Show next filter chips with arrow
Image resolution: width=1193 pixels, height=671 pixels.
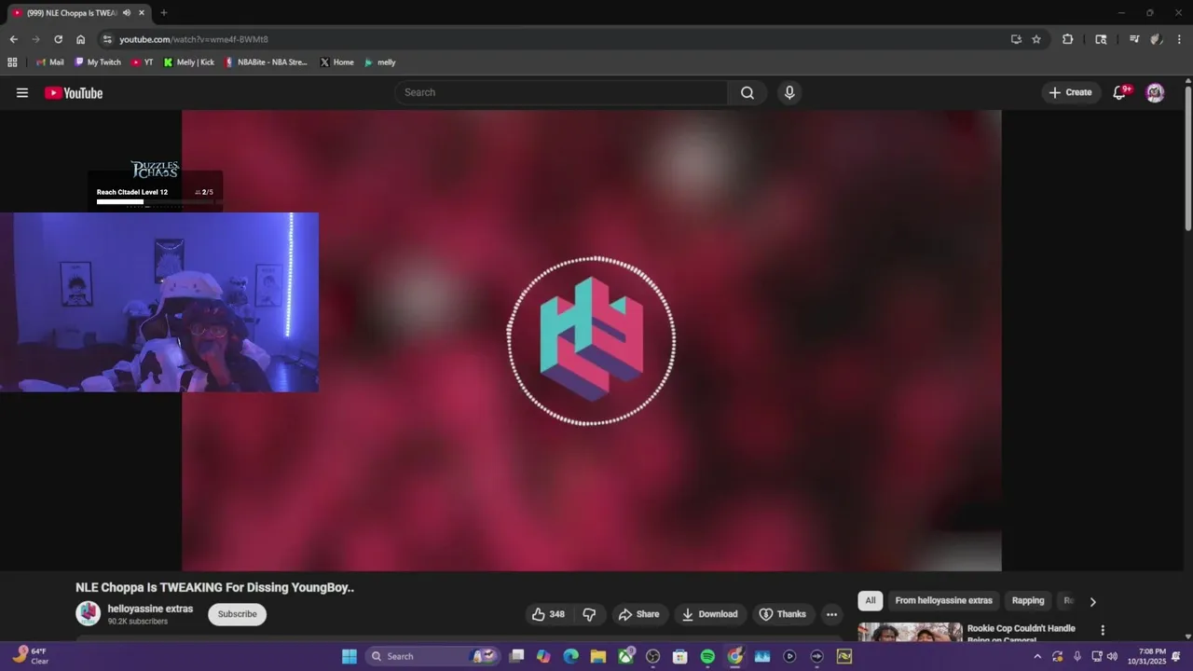point(1092,601)
